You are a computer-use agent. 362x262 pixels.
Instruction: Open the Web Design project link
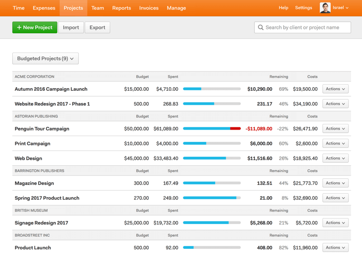(x=29, y=159)
